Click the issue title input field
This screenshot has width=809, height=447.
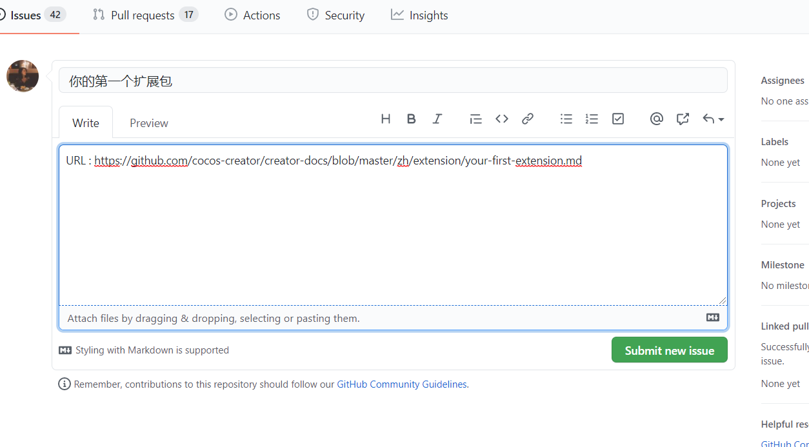pyautogui.click(x=393, y=81)
